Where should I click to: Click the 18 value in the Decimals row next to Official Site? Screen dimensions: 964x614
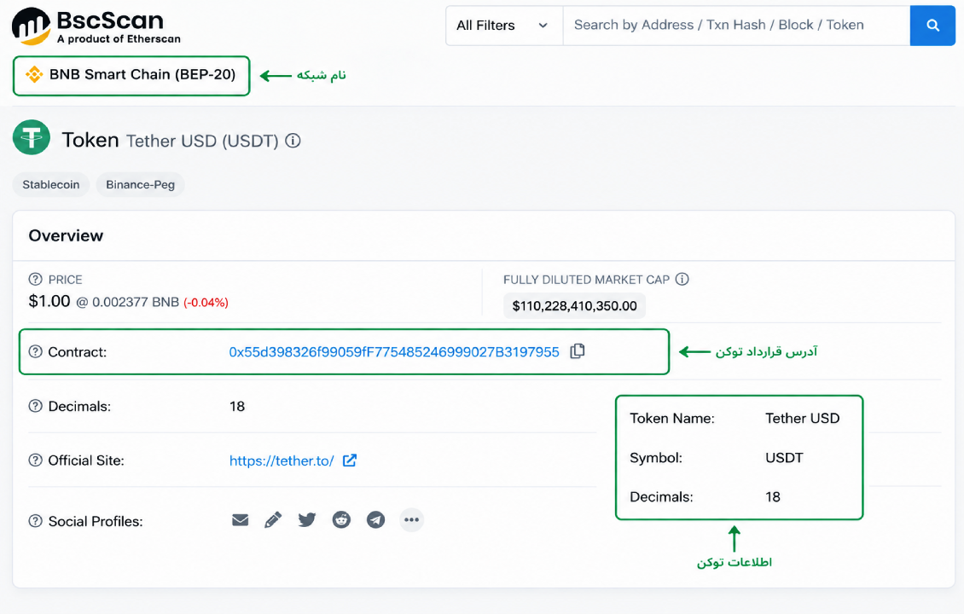coord(237,406)
